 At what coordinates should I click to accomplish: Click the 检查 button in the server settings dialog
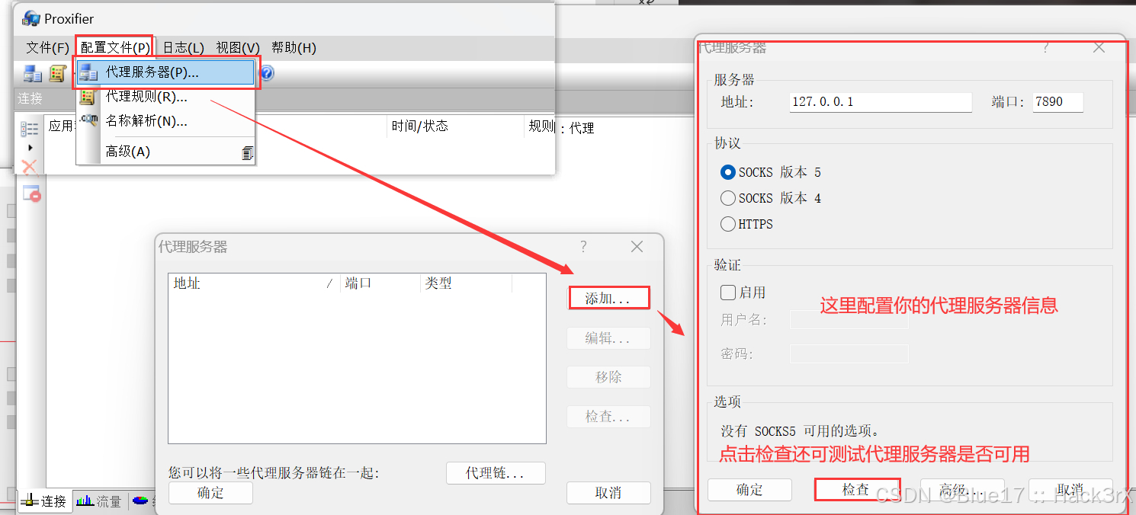(857, 490)
